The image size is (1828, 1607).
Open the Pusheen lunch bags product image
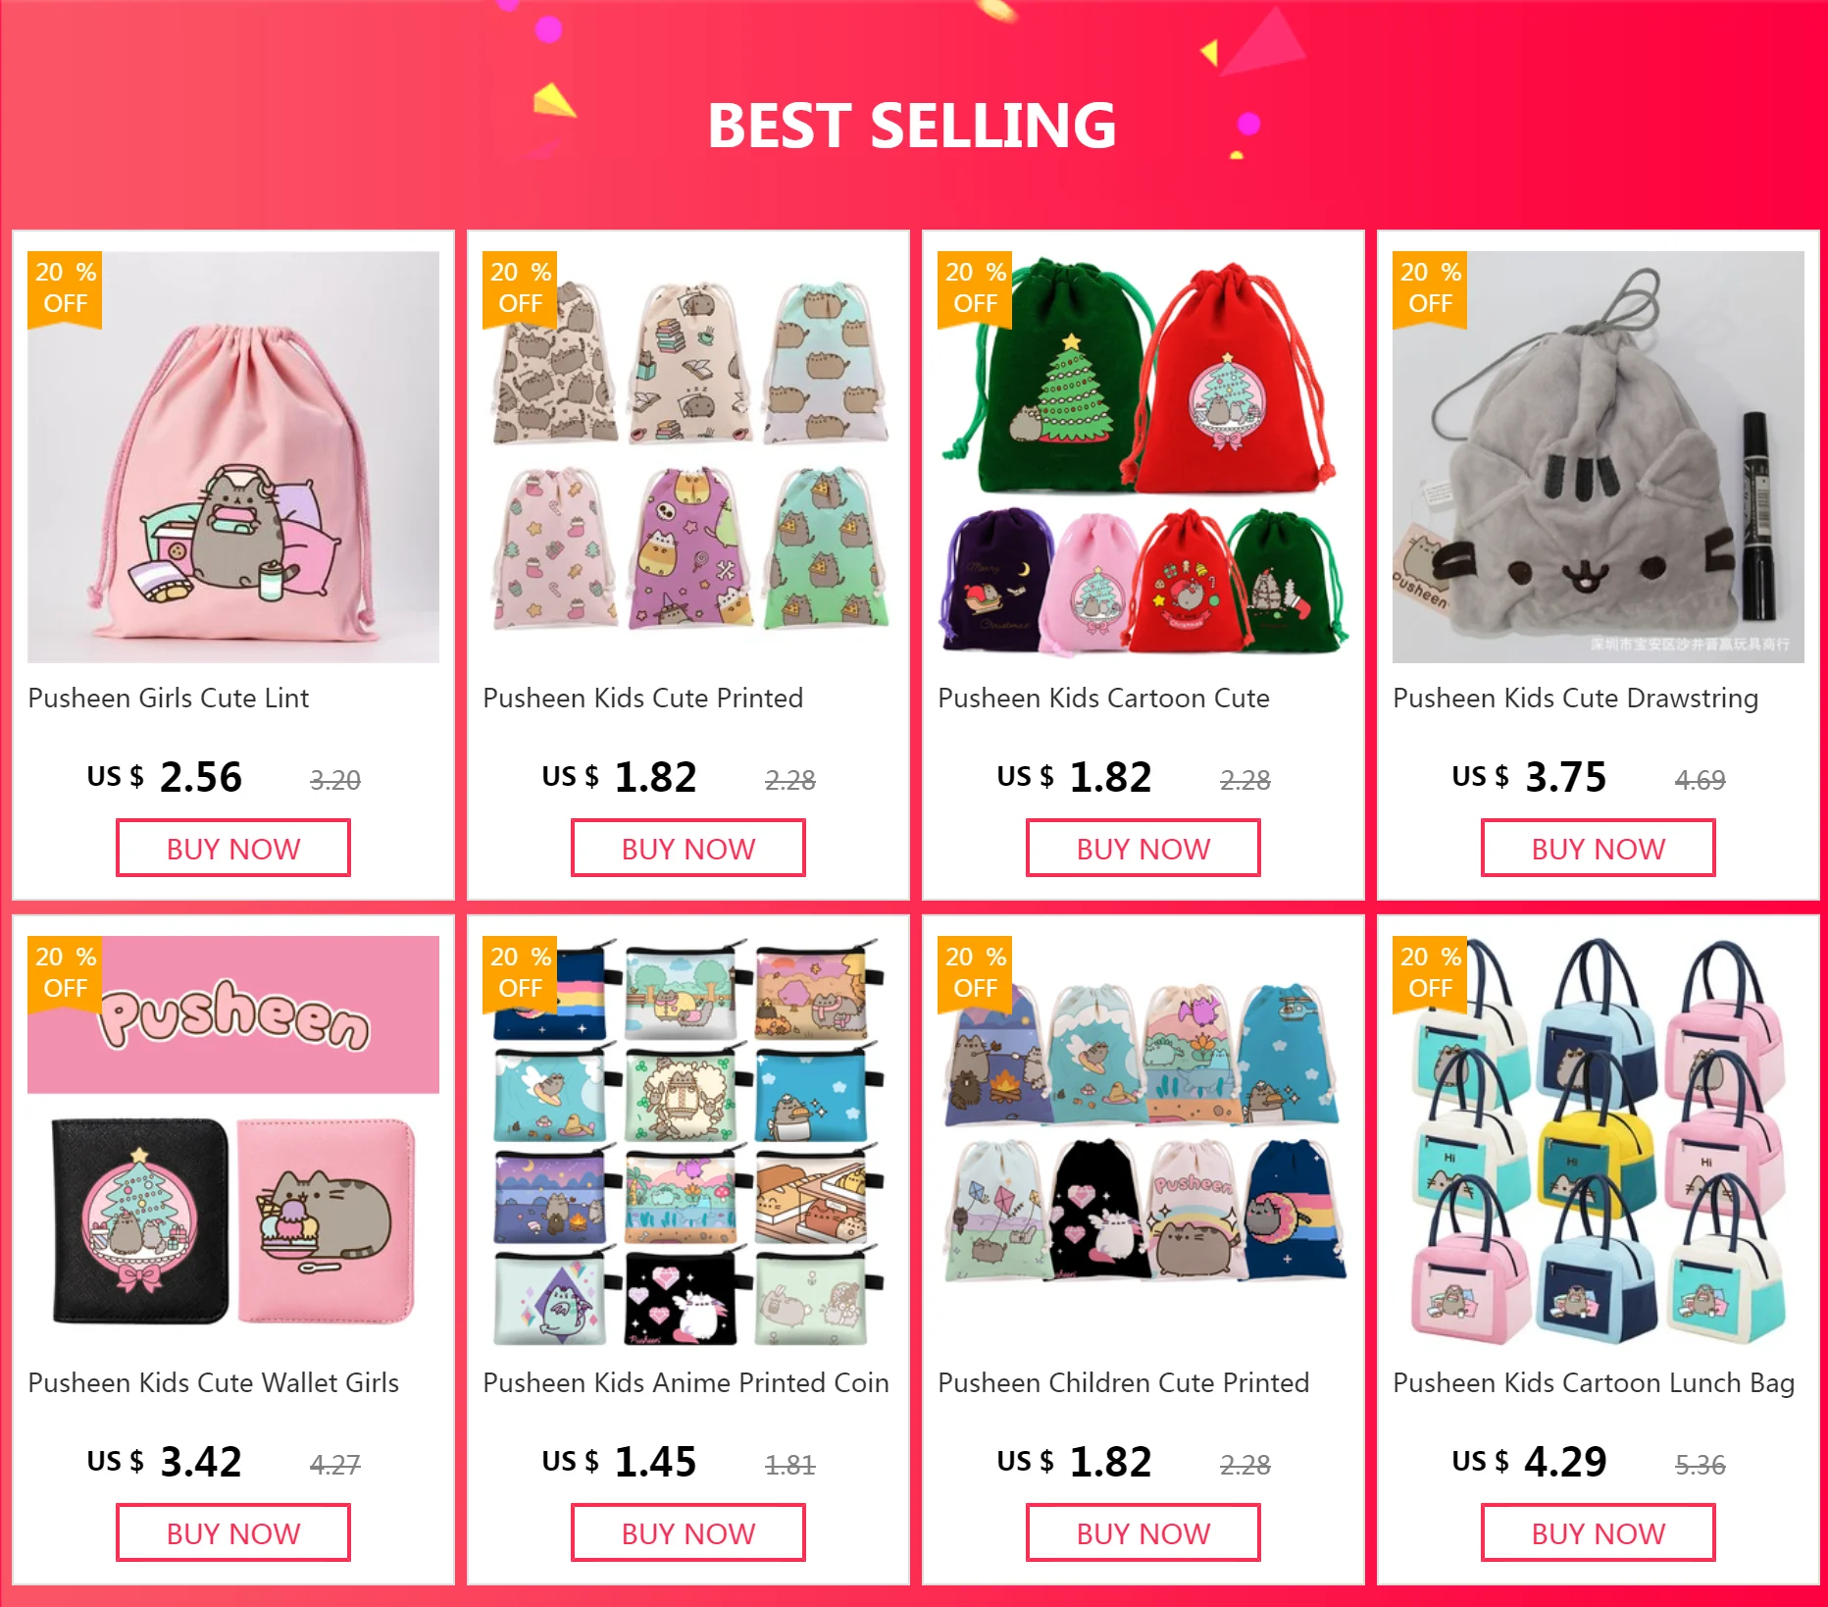(1599, 1142)
